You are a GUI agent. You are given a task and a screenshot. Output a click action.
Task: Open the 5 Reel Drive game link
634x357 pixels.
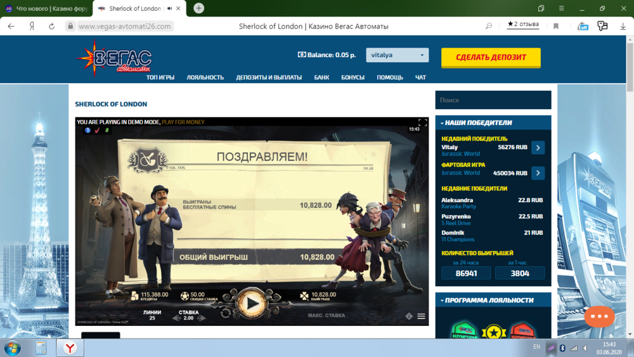[456, 223]
